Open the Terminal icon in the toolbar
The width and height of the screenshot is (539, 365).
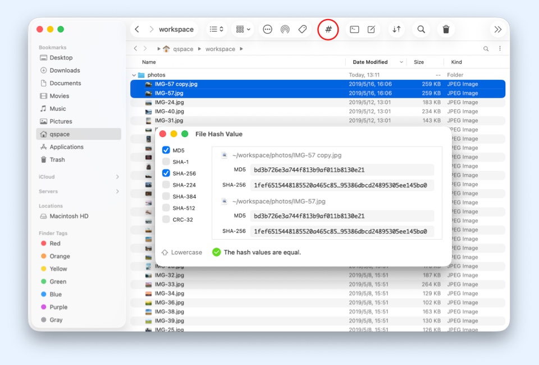coord(354,29)
